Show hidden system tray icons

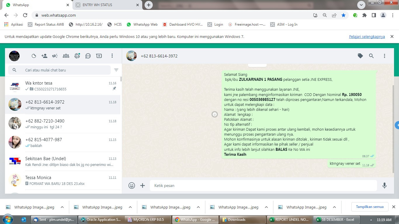[x=371, y=220]
